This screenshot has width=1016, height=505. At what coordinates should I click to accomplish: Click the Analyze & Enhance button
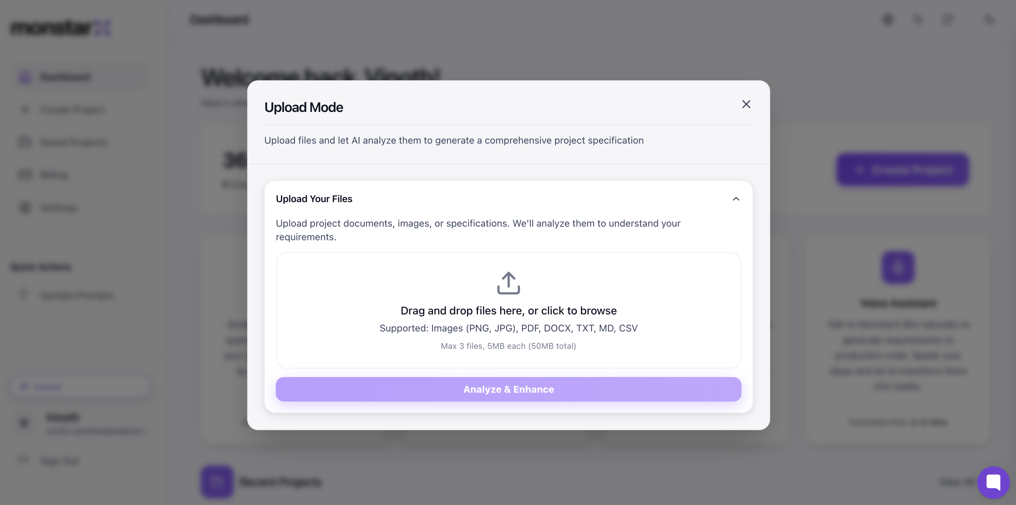click(x=508, y=390)
